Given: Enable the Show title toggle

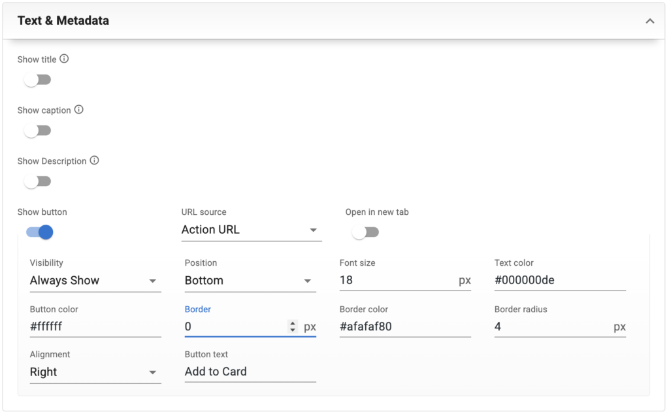Looking at the screenshot, I should [37, 80].
